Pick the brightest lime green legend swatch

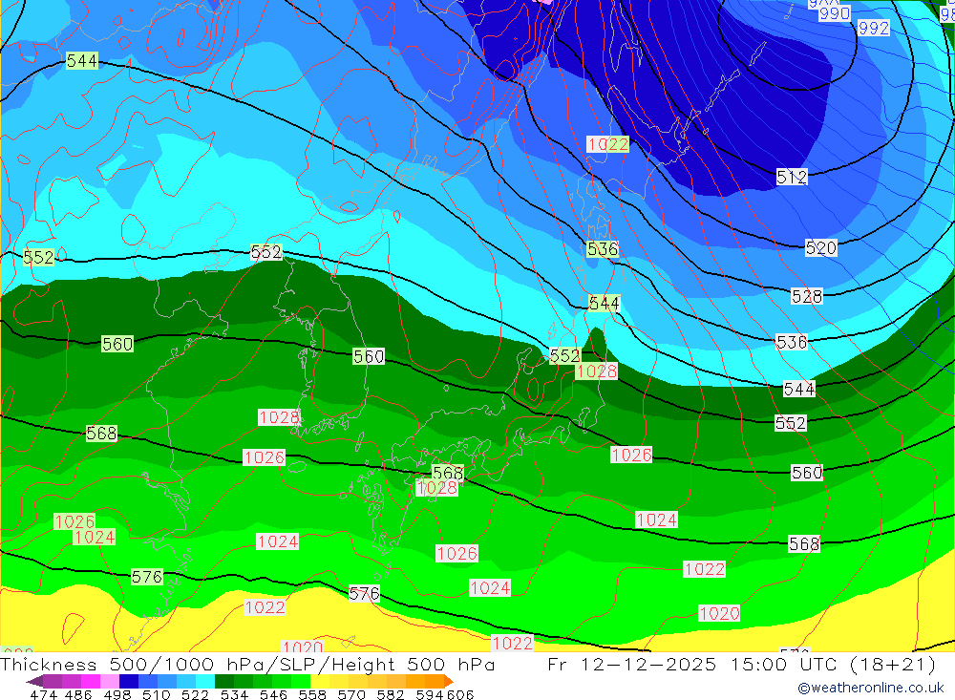(x=301, y=681)
